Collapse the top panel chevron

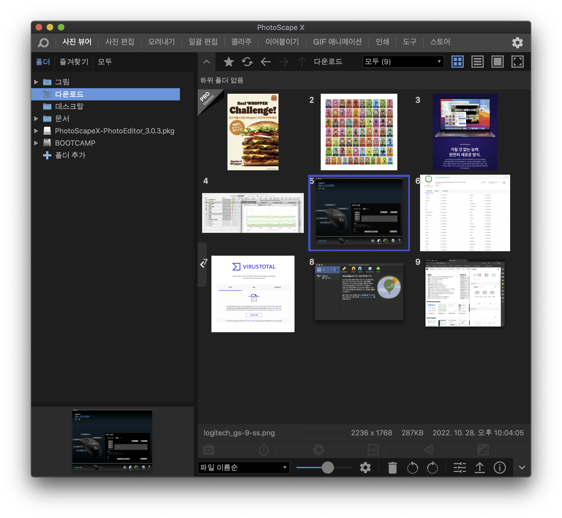click(206, 62)
